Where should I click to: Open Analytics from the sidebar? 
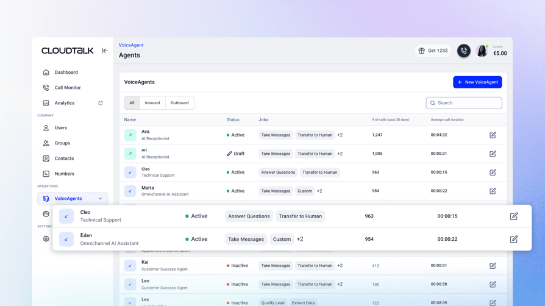point(64,103)
